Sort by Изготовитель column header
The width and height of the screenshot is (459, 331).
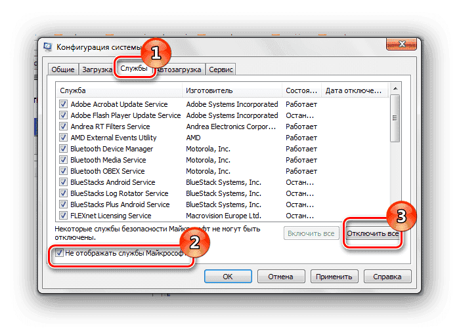[232, 90]
